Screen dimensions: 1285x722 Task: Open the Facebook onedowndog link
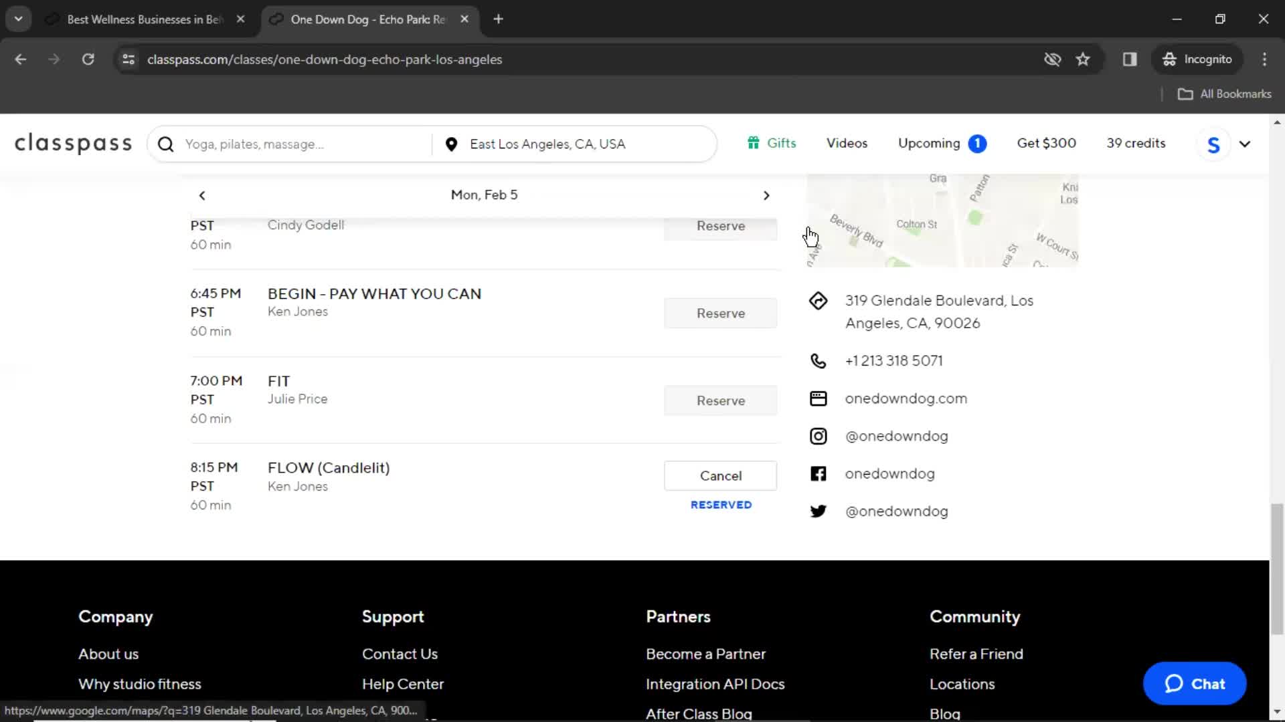[889, 474]
